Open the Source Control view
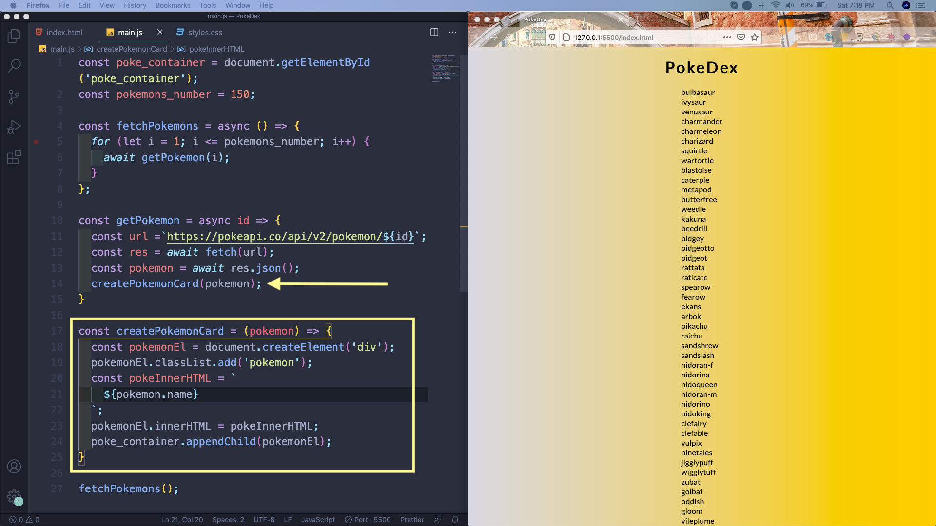Viewport: 936px width, 526px height. pos(14,96)
